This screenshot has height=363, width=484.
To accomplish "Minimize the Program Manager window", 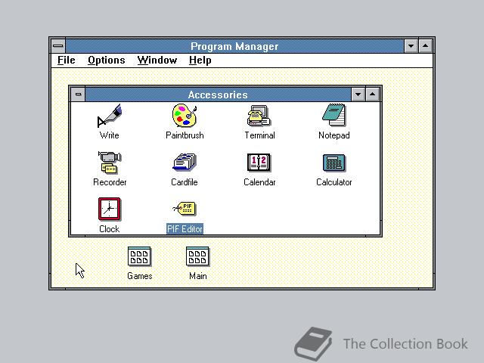I will [411, 46].
